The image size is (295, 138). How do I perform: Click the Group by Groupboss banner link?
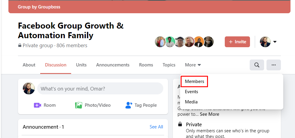pos(39,7)
